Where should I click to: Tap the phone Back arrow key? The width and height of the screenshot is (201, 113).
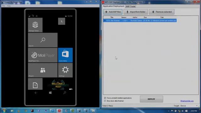click(x=36, y=93)
